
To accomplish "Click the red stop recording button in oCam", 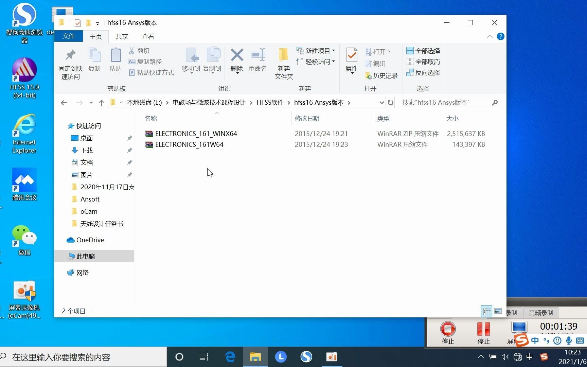I will pyautogui.click(x=448, y=329).
